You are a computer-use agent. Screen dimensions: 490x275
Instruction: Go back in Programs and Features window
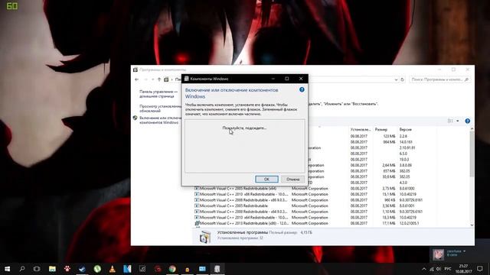point(136,79)
